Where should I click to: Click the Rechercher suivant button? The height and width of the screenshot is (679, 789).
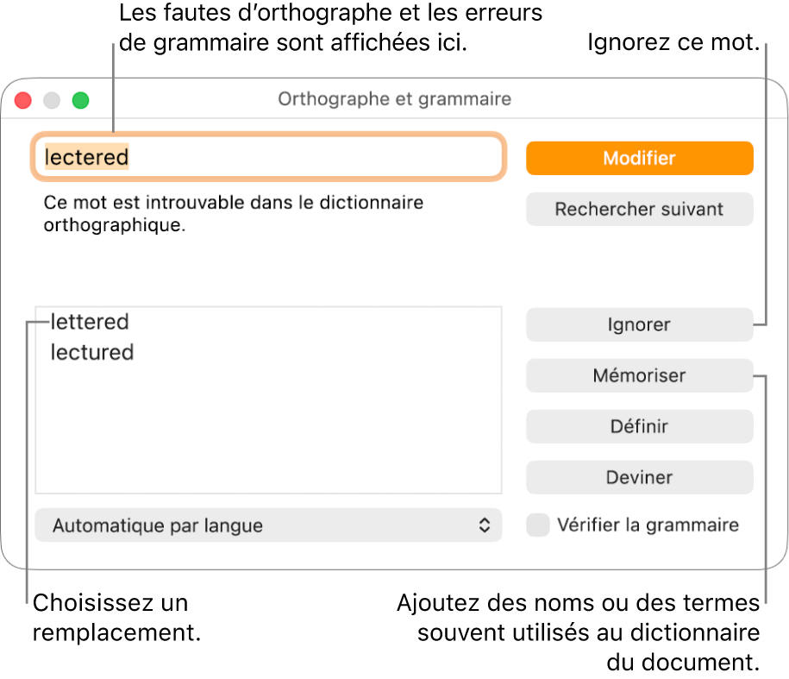(x=639, y=209)
